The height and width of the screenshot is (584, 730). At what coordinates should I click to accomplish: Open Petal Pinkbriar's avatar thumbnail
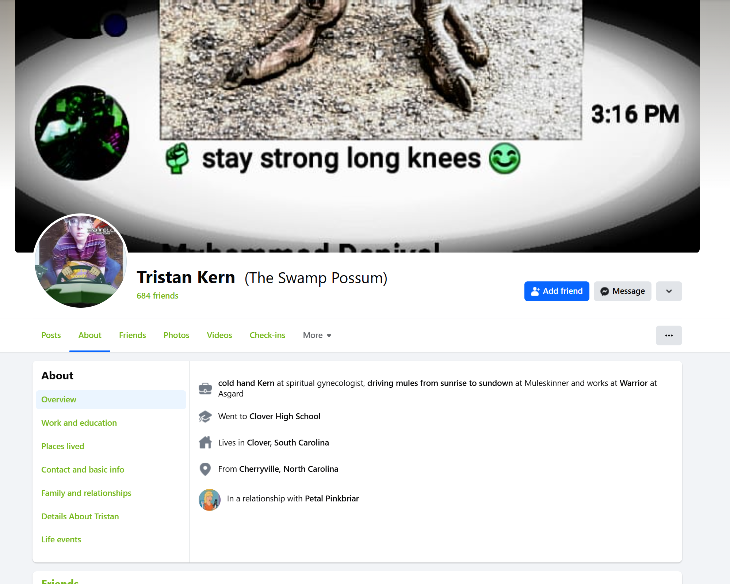point(210,500)
